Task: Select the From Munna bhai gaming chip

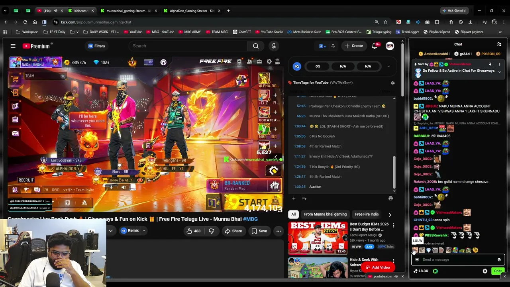Action: pyautogui.click(x=325, y=214)
